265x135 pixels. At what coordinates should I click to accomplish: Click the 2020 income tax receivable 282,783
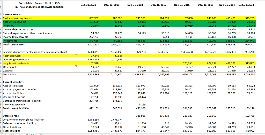tap(94, 37)
